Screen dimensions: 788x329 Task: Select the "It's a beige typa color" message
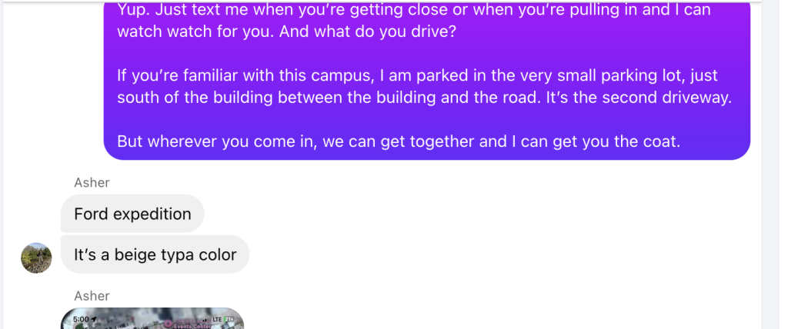(155, 254)
